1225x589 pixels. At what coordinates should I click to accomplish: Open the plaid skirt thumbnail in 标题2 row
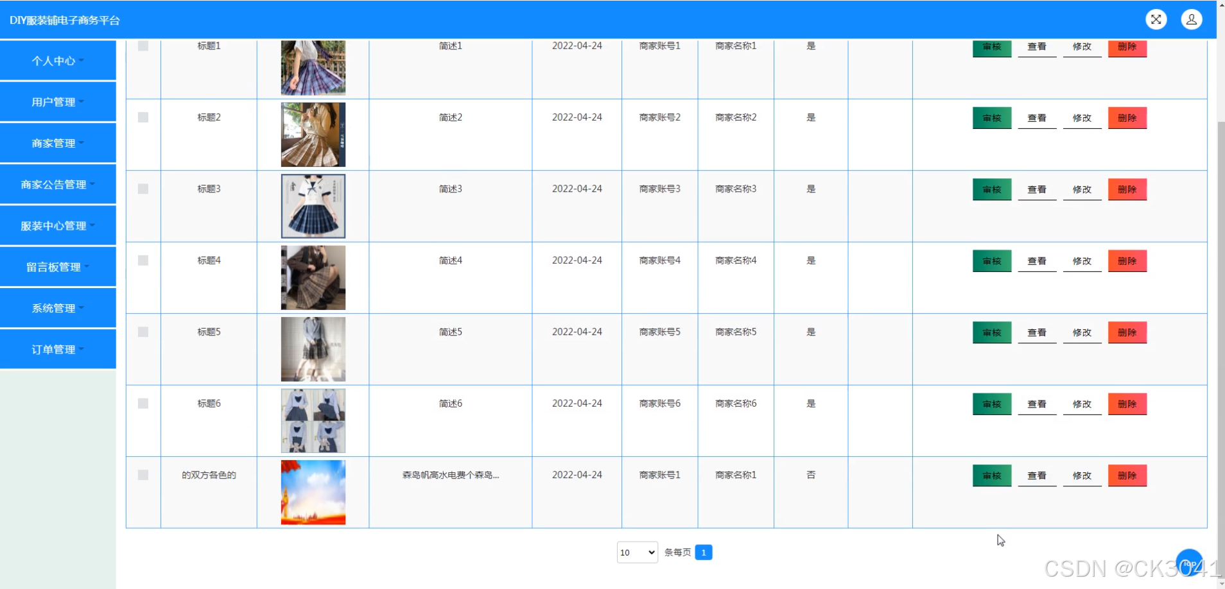313,135
